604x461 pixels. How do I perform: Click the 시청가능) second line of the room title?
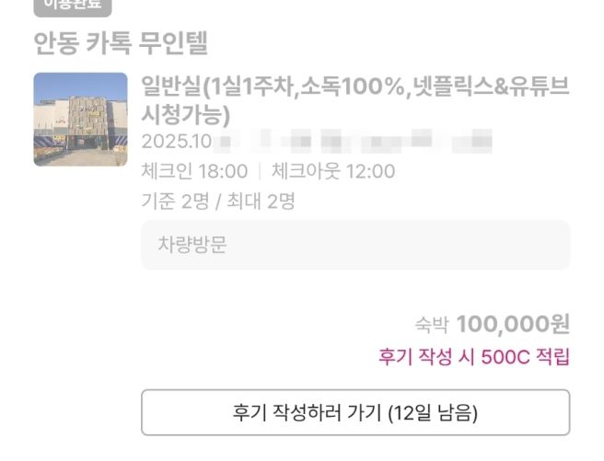click(185, 115)
